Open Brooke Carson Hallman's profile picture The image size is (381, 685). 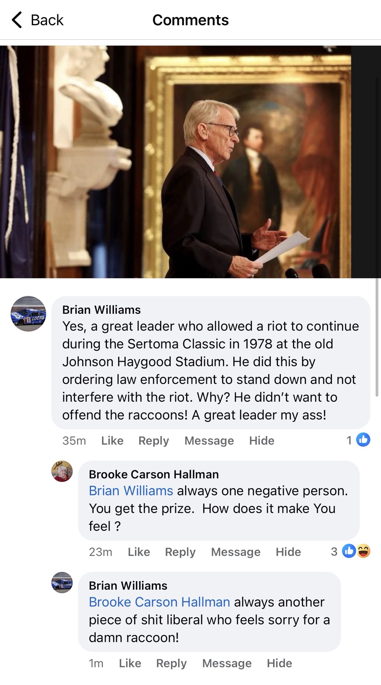[62, 471]
